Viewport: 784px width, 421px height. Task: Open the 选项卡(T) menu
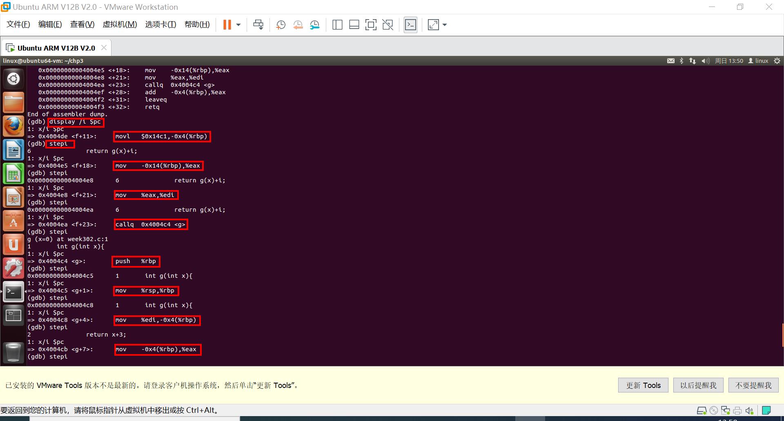160,24
